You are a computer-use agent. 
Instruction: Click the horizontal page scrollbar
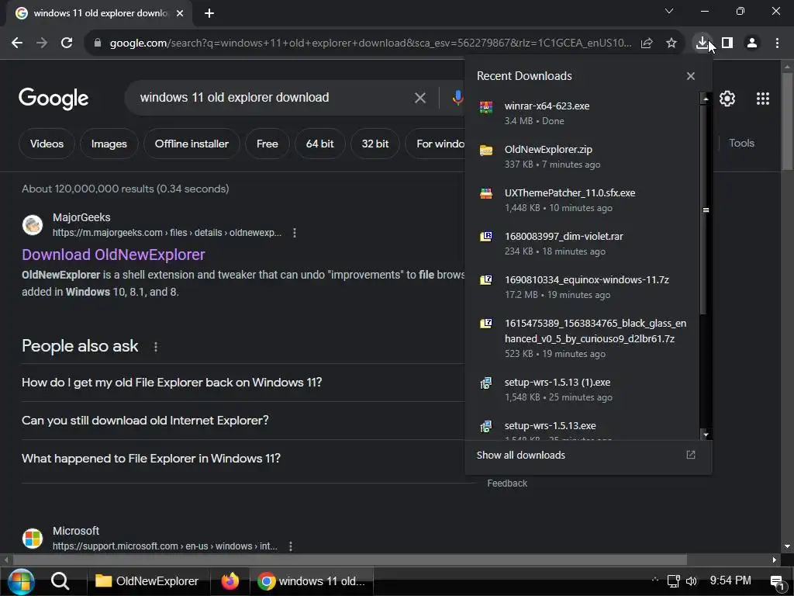pyautogui.click(x=350, y=560)
